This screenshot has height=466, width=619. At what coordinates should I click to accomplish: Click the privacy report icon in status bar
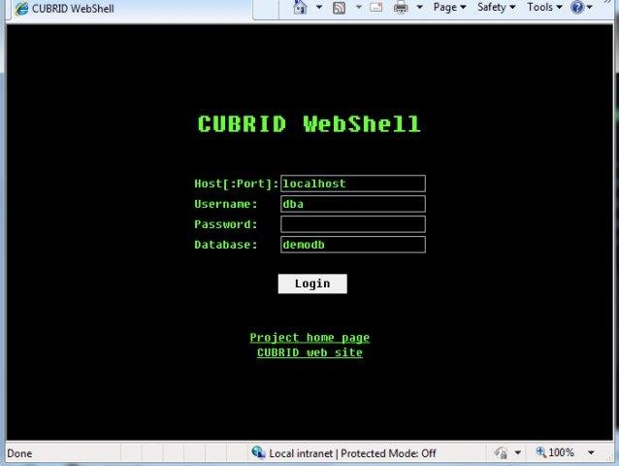502,452
